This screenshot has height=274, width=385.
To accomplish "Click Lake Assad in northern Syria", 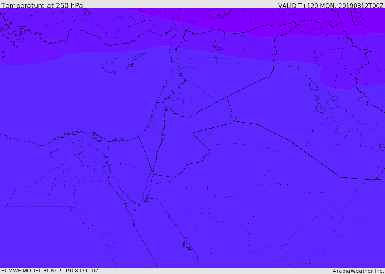I will click(x=217, y=45).
